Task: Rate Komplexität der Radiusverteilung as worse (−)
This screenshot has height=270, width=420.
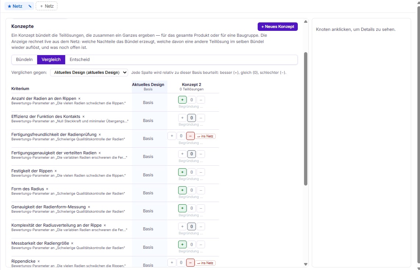Action: coord(201,227)
